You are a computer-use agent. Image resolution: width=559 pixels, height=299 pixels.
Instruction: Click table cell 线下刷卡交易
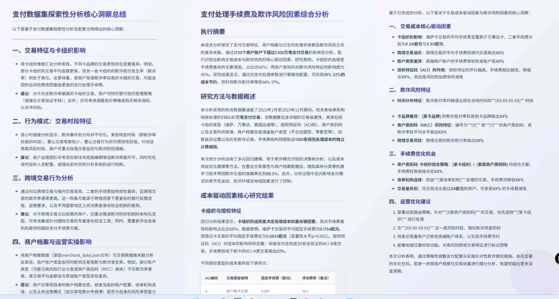(237, 291)
